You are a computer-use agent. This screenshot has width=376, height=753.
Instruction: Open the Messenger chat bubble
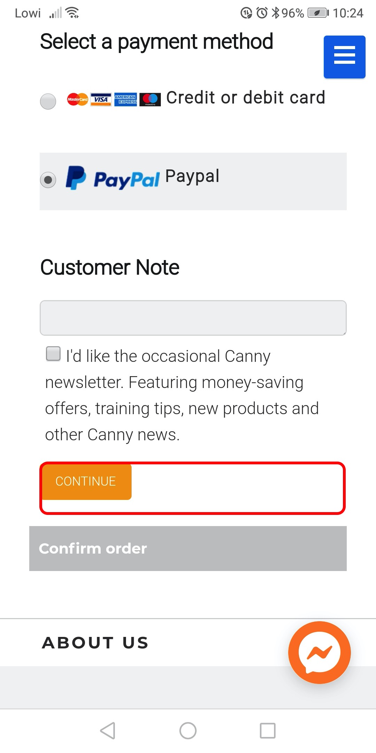319,652
